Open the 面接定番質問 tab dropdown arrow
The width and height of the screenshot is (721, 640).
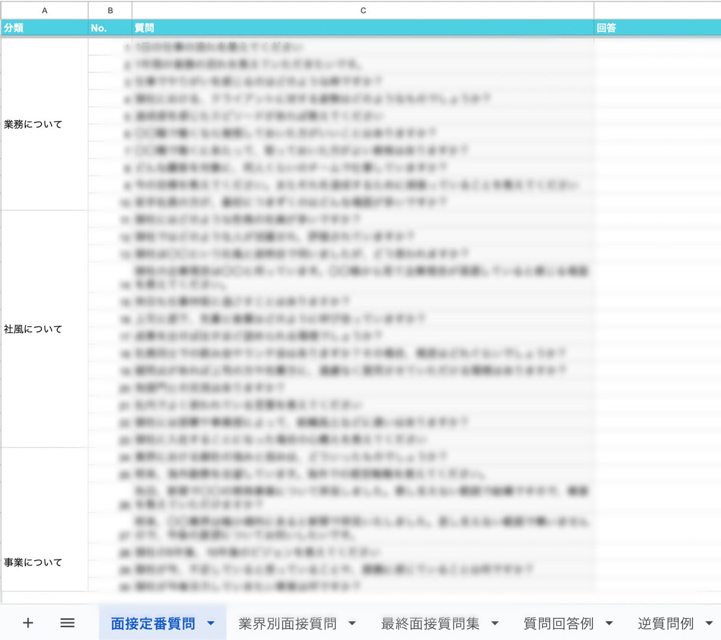coord(210,623)
